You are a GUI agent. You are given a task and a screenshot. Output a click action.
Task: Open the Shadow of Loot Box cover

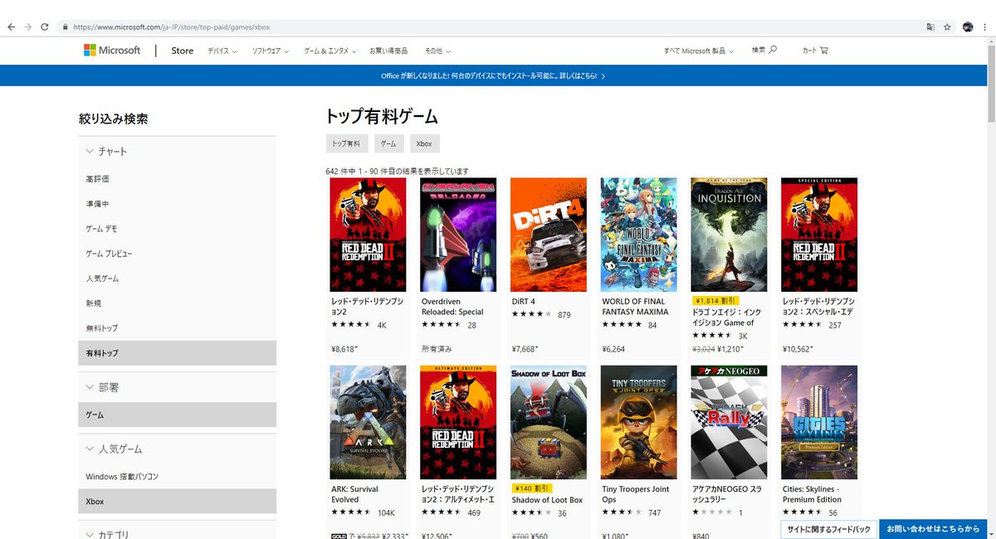549,423
